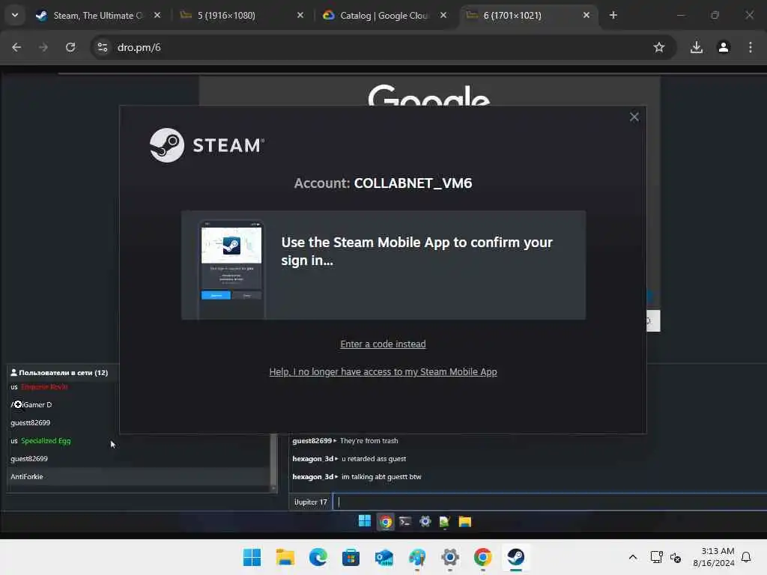767x575 pixels.
Task: Switch to Chrome on the Windows taskbar
Action: [x=483, y=557]
